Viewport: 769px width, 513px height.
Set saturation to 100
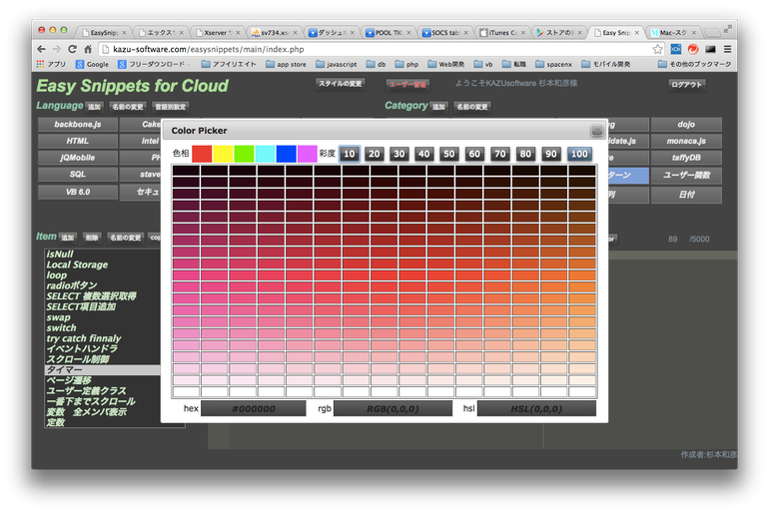[x=579, y=154]
